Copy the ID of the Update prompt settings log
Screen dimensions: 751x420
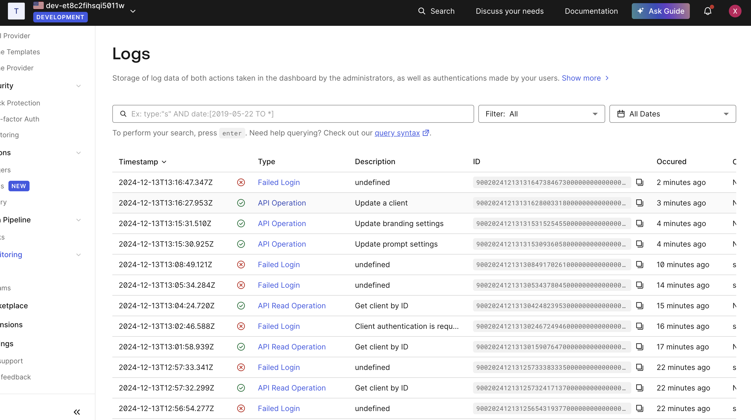tap(640, 244)
